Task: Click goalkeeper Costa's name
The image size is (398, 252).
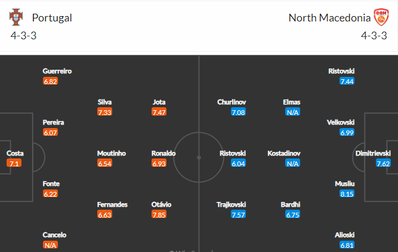Action: click(15, 153)
